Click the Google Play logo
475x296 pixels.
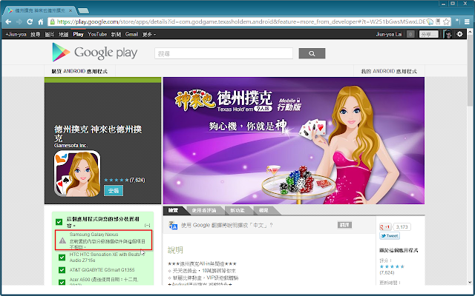(95, 53)
